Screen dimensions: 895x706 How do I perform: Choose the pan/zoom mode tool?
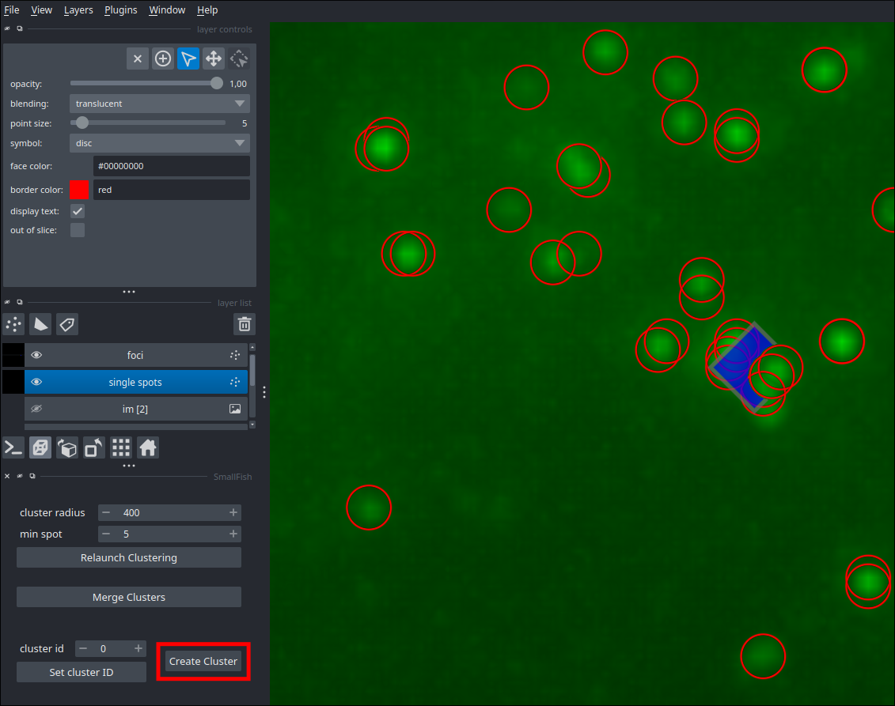(x=214, y=59)
